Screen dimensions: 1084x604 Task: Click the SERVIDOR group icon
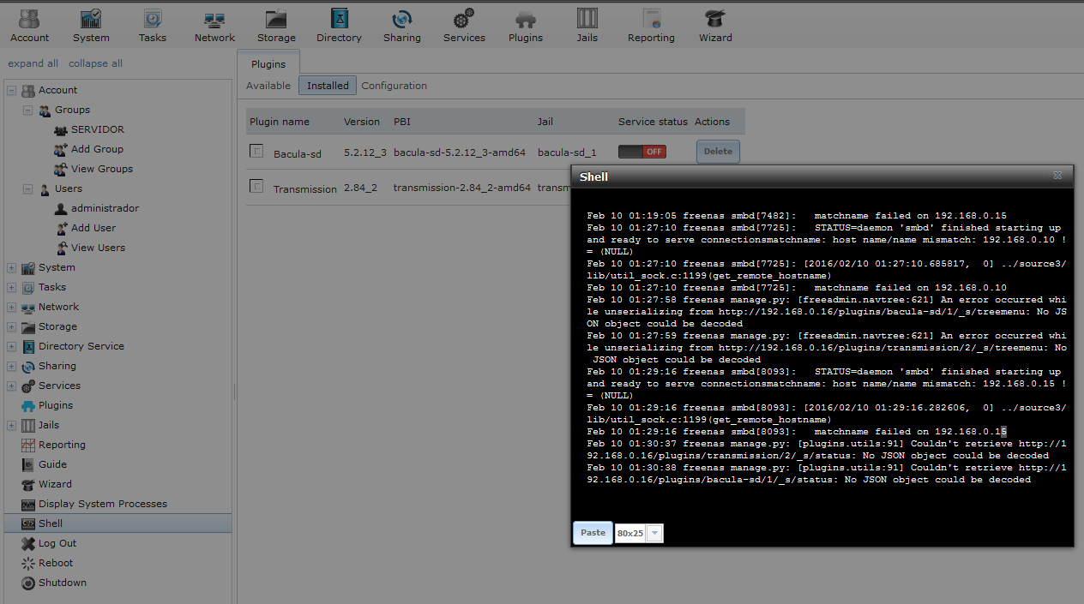tap(61, 129)
